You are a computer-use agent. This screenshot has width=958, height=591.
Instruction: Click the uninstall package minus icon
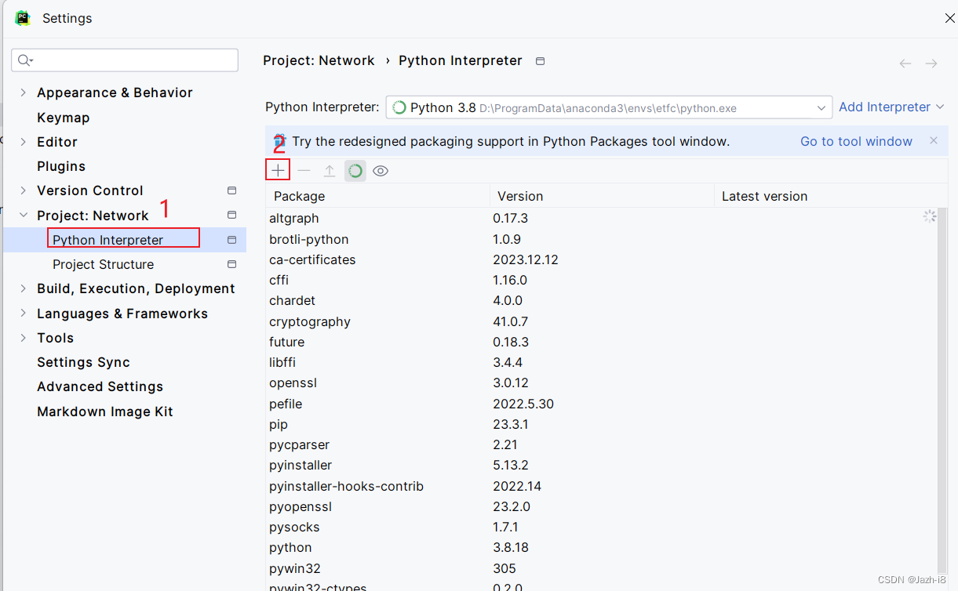click(304, 170)
